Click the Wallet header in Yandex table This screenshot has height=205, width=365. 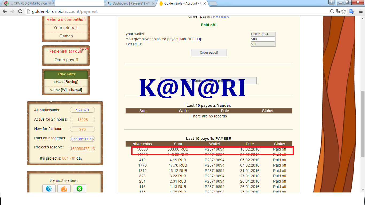(184, 111)
